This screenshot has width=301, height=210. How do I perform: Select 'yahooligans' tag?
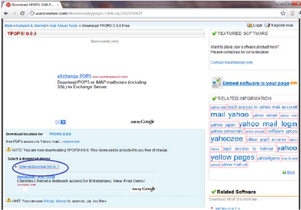coord(268,158)
